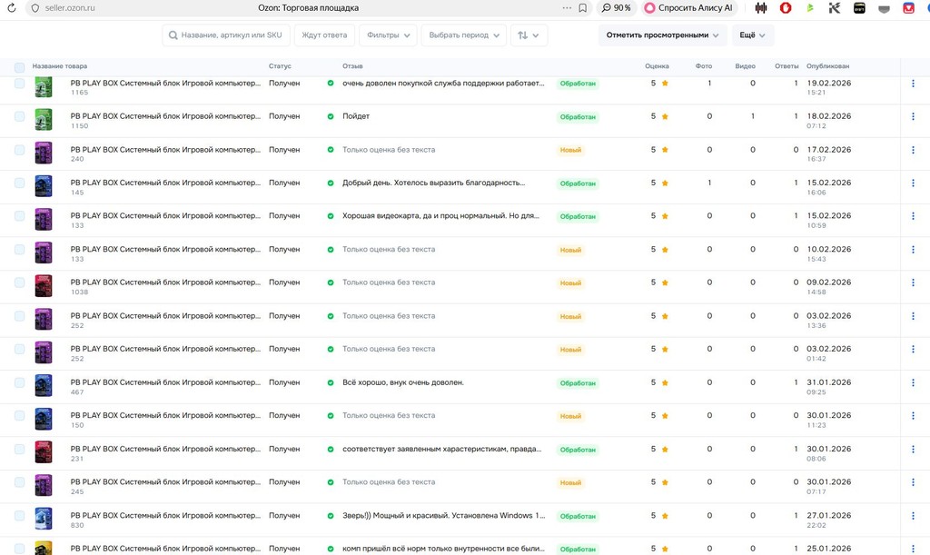This screenshot has width=930, height=555.
Task: Open the sort order arrows dropdown
Action: tap(529, 35)
